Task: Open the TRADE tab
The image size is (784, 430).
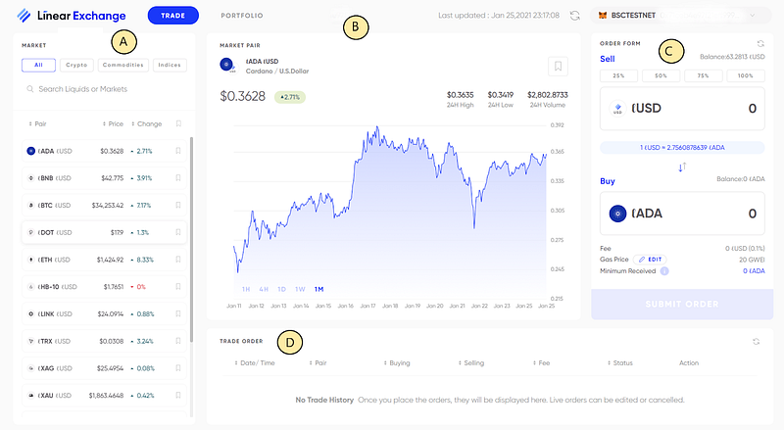Action: point(173,16)
